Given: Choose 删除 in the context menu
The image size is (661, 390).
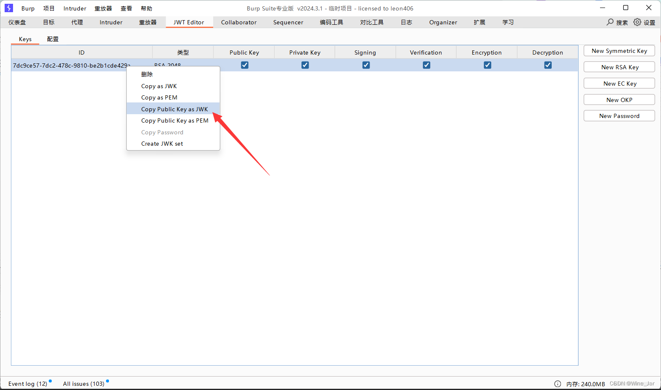Looking at the screenshot, I should [173, 74].
